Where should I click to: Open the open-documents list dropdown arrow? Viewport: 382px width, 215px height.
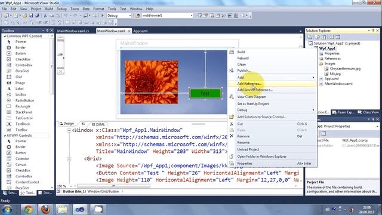tap(300, 31)
